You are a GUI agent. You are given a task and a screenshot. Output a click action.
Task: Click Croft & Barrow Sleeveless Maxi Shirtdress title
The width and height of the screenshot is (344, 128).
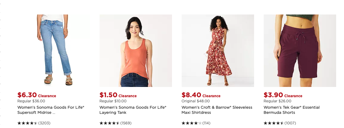[217, 110]
